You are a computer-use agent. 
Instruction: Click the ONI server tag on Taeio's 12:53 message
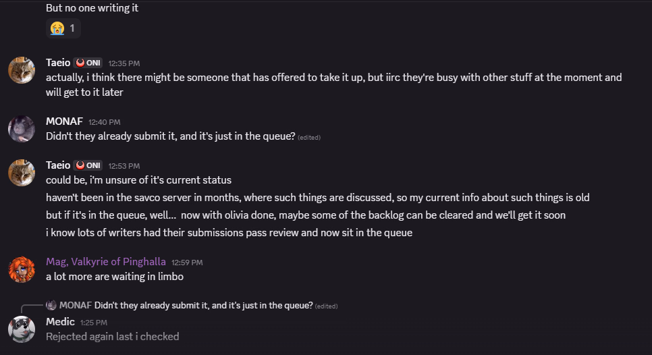coord(88,165)
